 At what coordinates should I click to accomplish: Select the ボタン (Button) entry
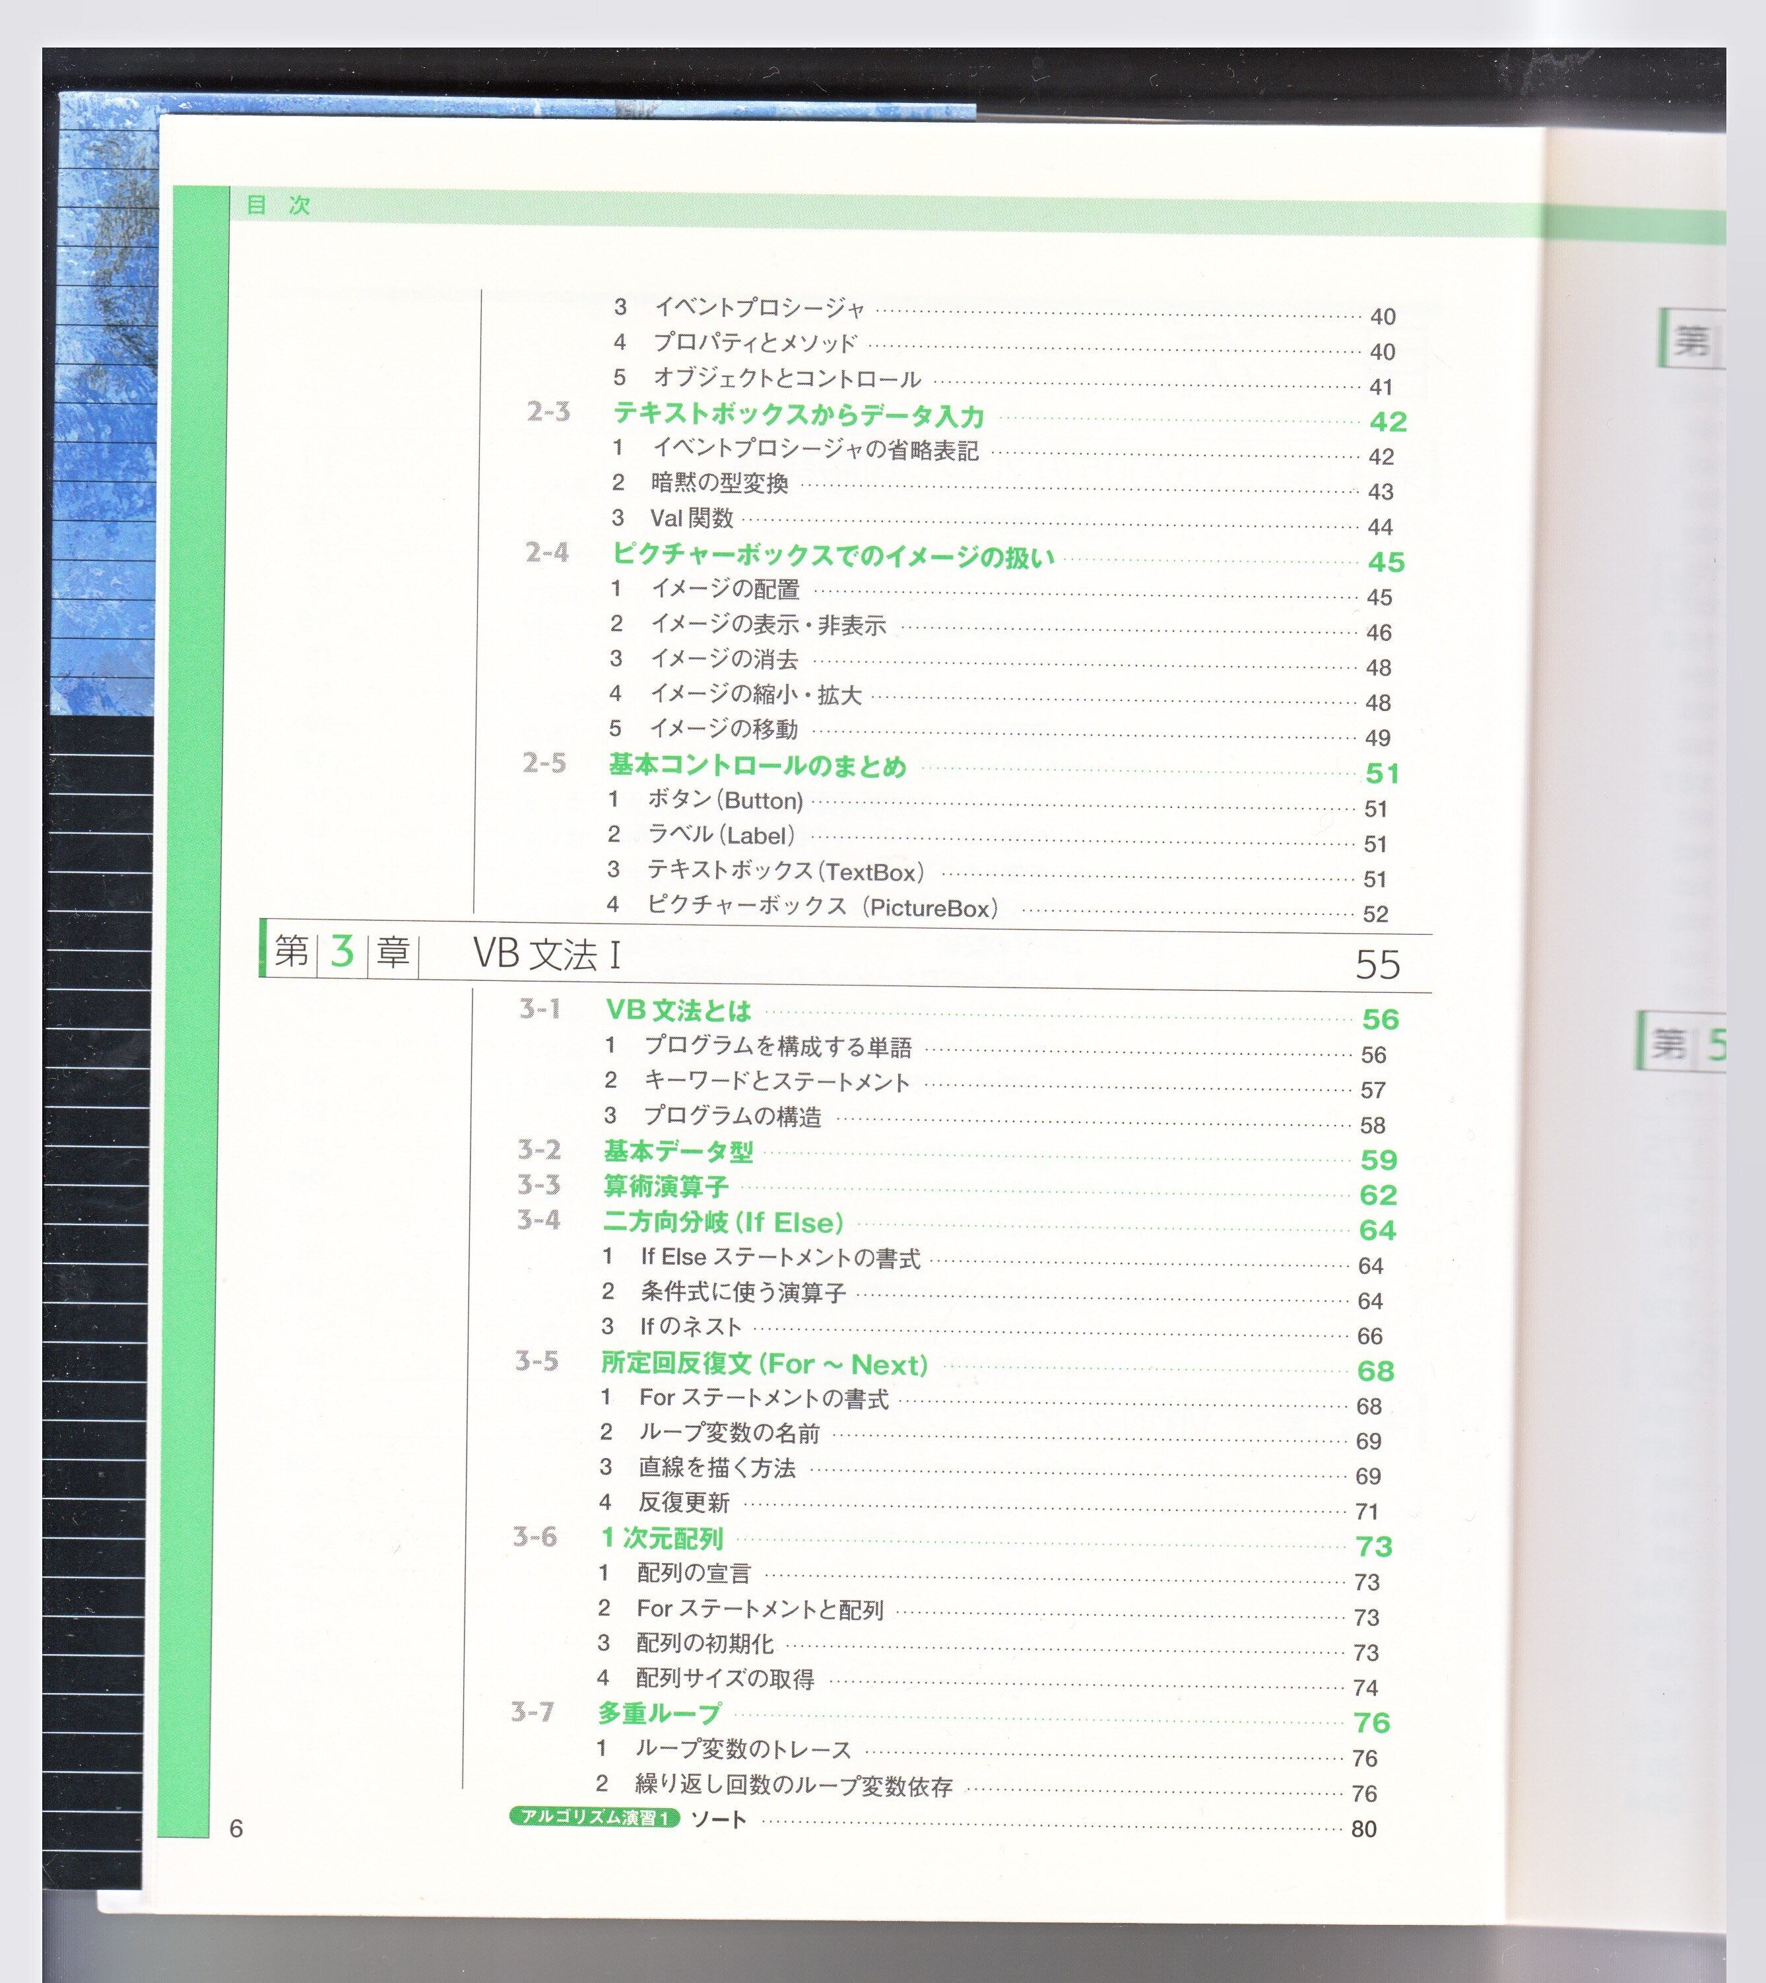(725, 801)
